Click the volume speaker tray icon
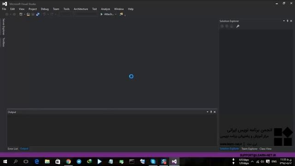 [x=262, y=161]
